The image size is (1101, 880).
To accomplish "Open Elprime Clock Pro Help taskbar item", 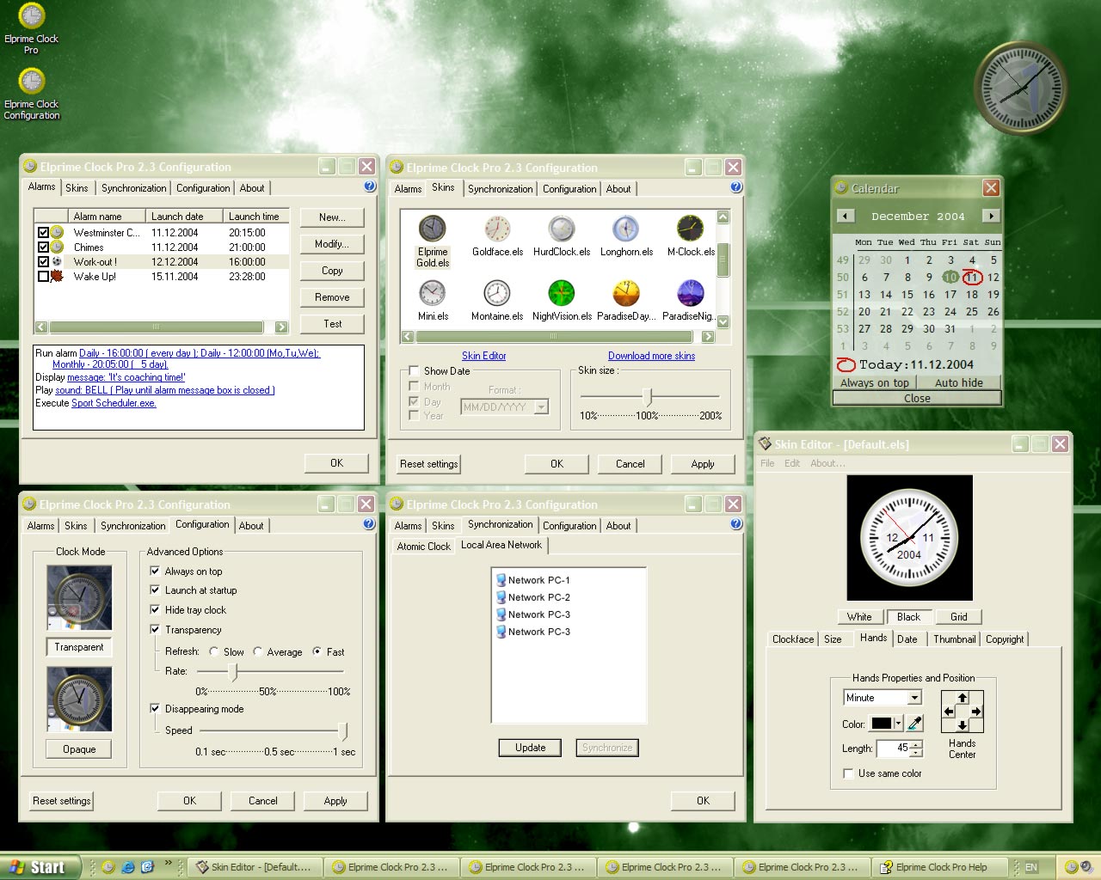I will pyautogui.click(x=942, y=867).
